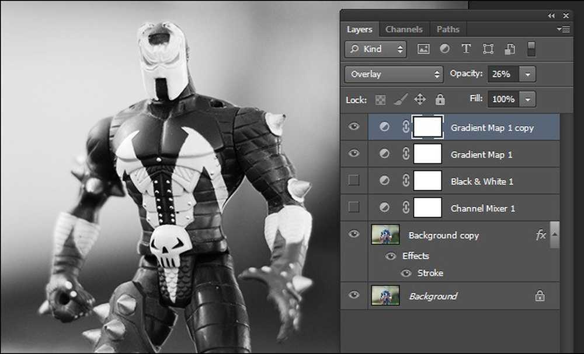Select the Gradient Map 1 copy layer name
This screenshot has width=584, height=354.
tap(492, 128)
